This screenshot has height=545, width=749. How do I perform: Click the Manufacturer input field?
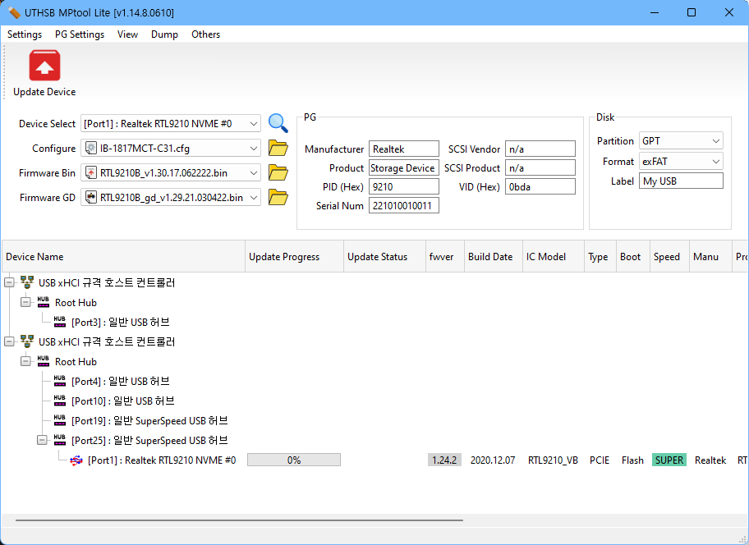(x=403, y=149)
